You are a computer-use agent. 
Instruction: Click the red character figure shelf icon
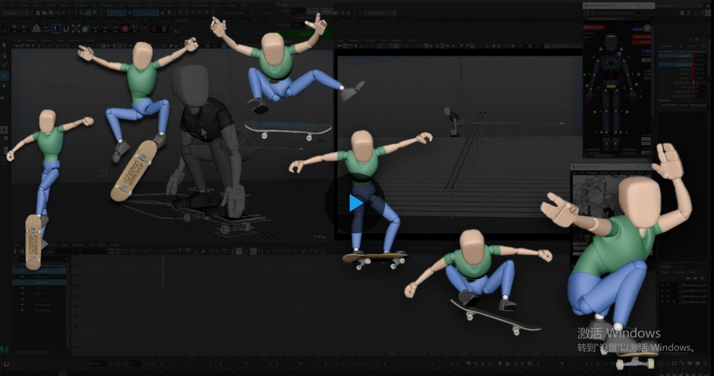pyautogui.click(x=154, y=29)
